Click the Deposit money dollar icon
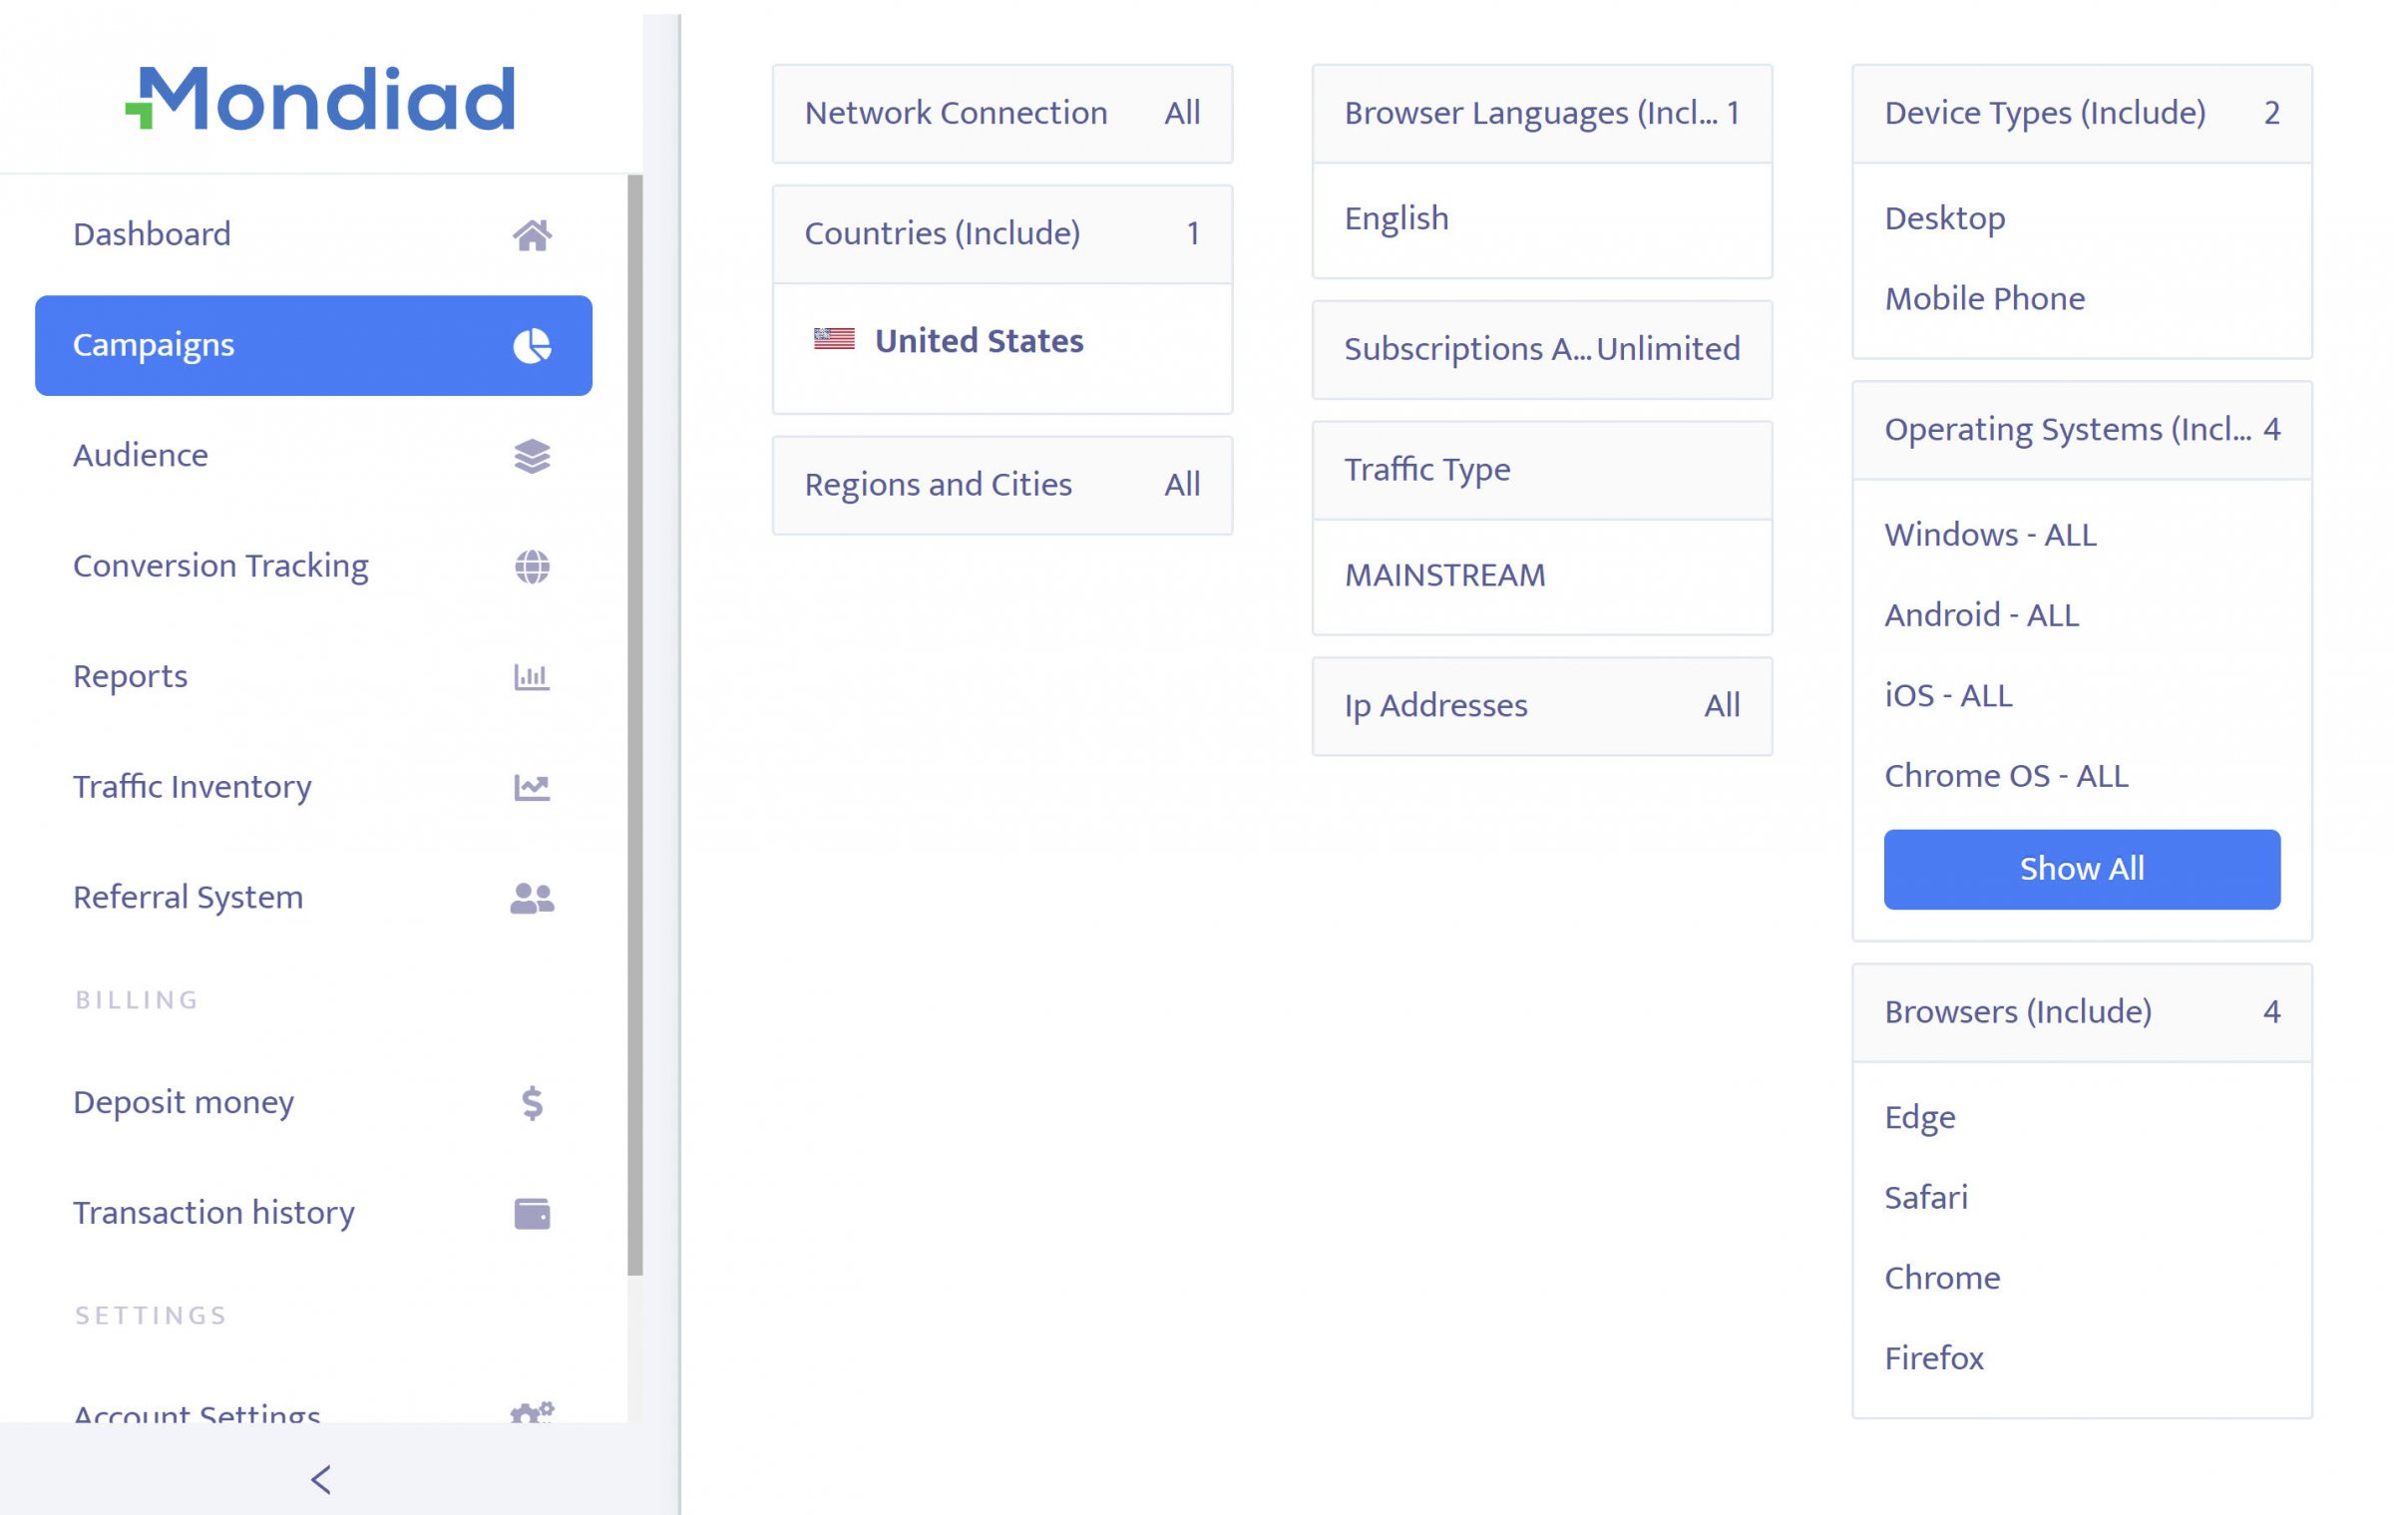The height and width of the screenshot is (1515, 2394). [532, 1103]
